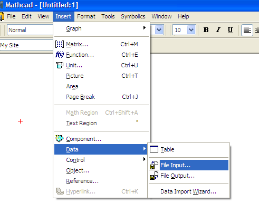The height and width of the screenshot is (204, 259).
Task: Open the Normal style combo box
Action: click(x=30, y=30)
